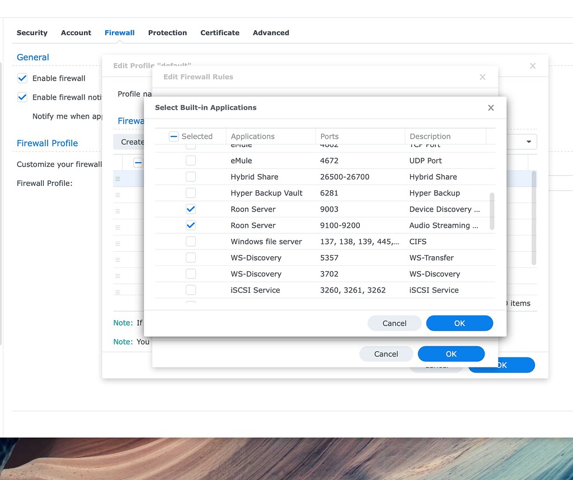Uncheck Roon Server Audio Streaming ports
The width and height of the screenshot is (573, 480).
pyautogui.click(x=190, y=225)
